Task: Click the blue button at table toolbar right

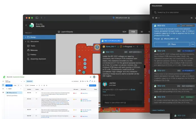Action: 93,85
